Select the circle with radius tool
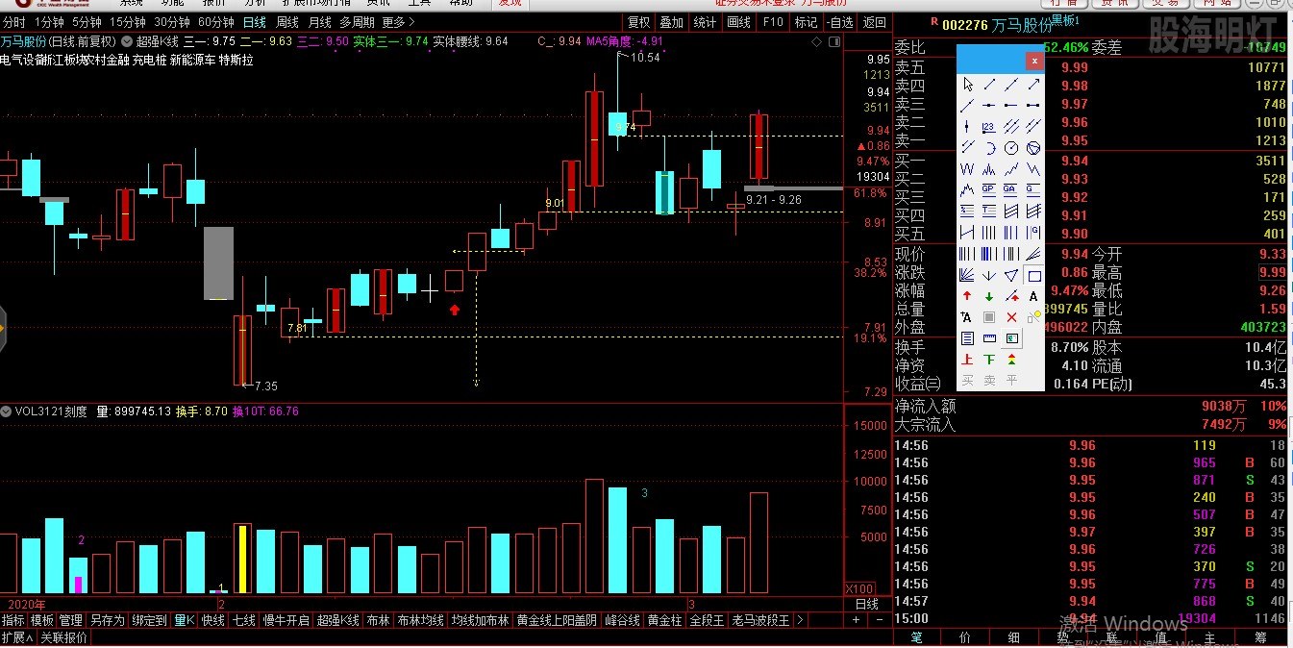The height and width of the screenshot is (648, 1293). click(x=1011, y=148)
